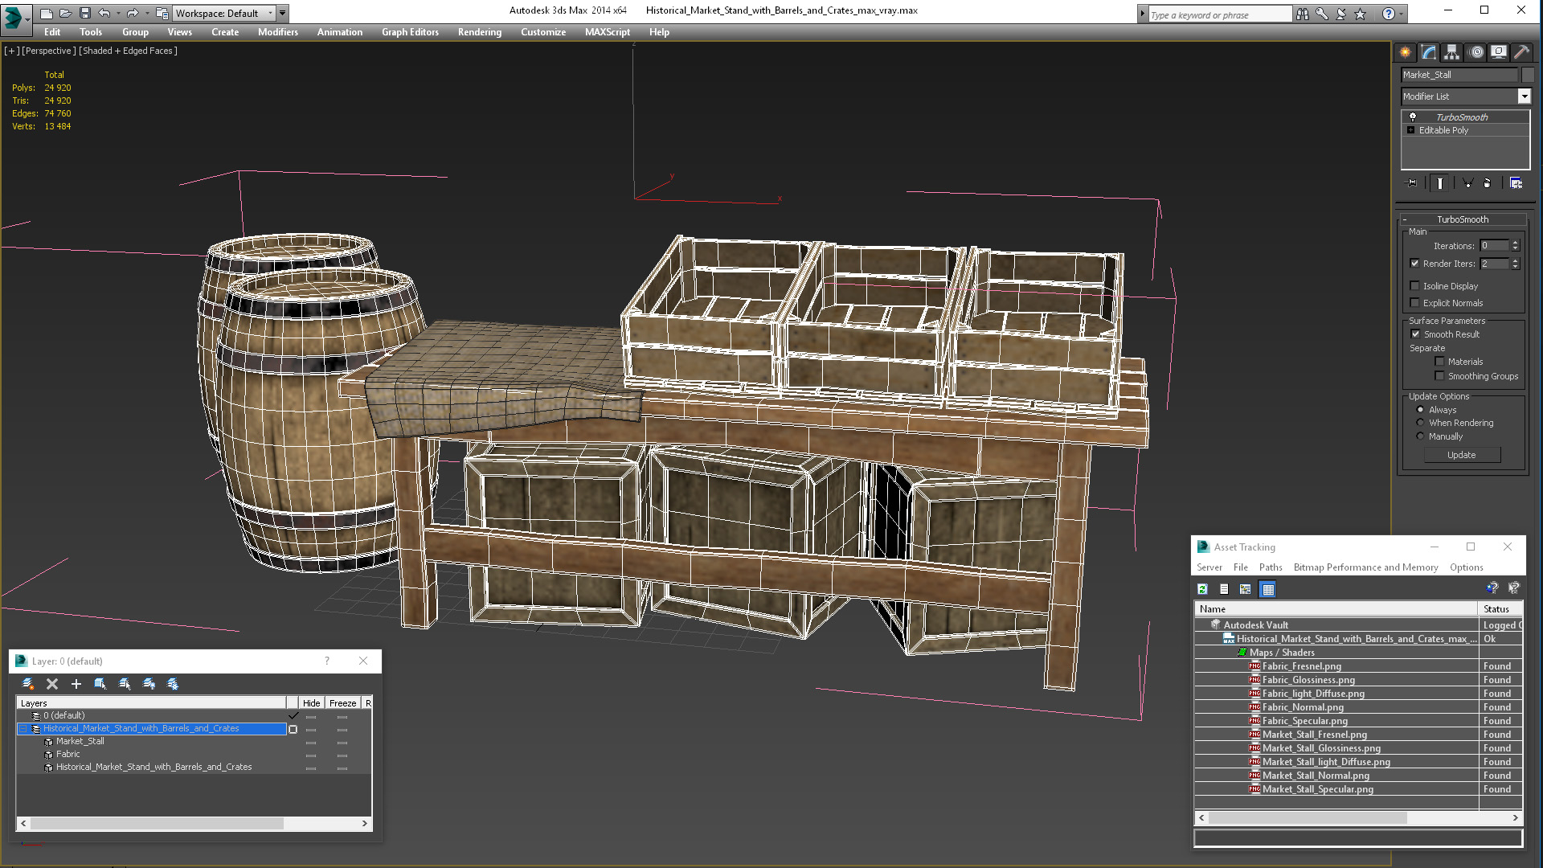Toggle Show End Result icon

(1439, 183)
